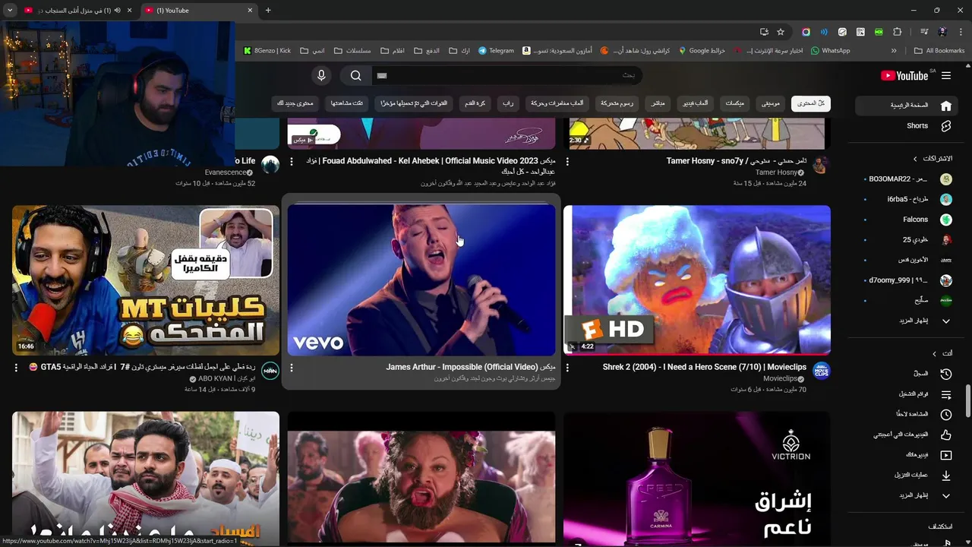Open more options for James Arthur video

(x=292, y=368)
